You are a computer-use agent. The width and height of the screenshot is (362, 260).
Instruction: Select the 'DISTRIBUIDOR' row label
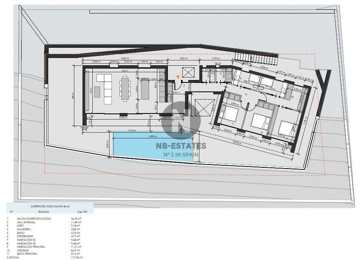click(25, 236)
